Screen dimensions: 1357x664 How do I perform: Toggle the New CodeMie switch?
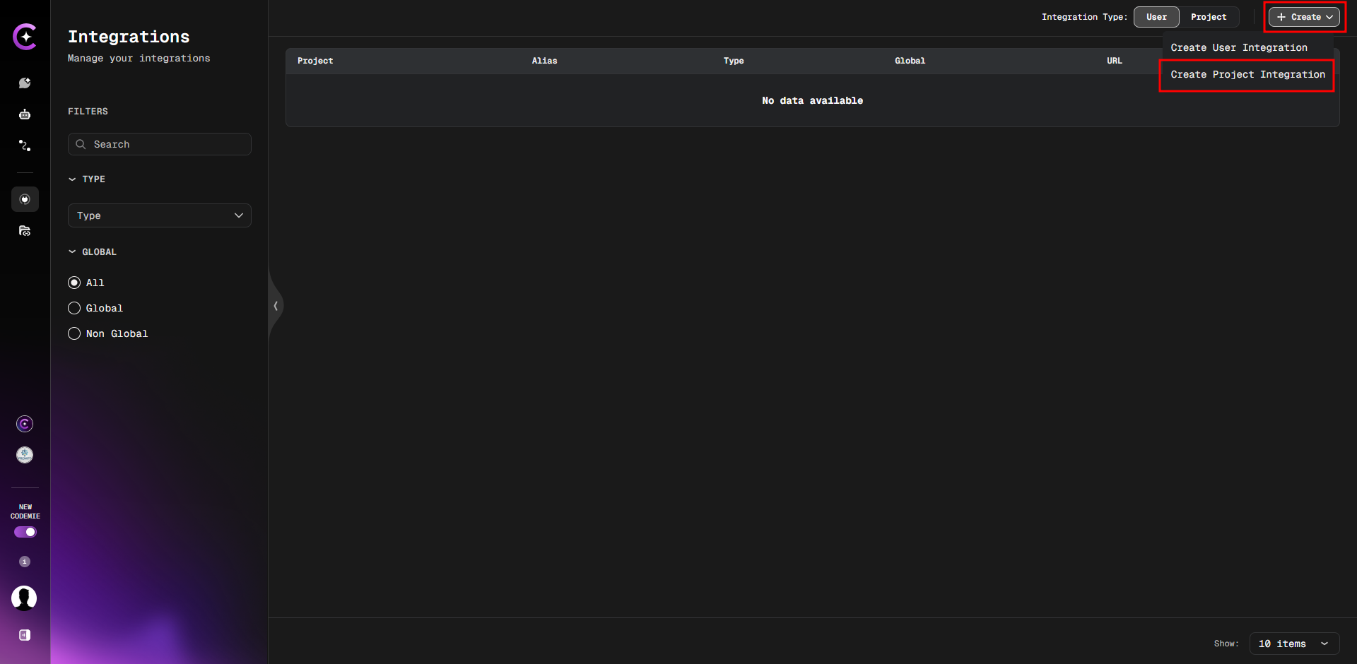click(25, 532)
